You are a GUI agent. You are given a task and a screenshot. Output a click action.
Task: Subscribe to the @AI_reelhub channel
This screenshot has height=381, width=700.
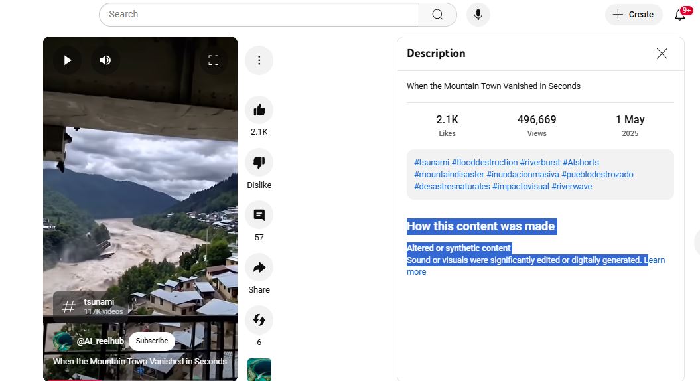152,341
